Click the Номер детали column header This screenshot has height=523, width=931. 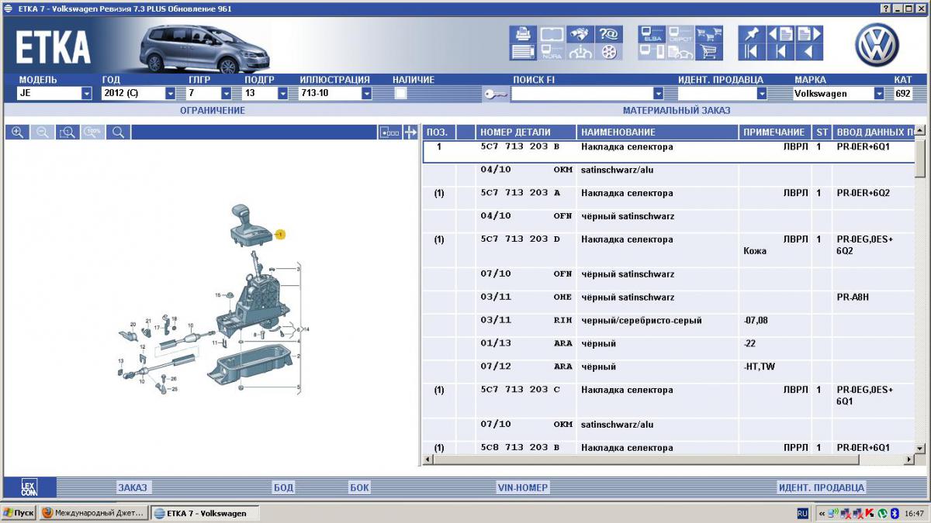(x=526, y=132)
